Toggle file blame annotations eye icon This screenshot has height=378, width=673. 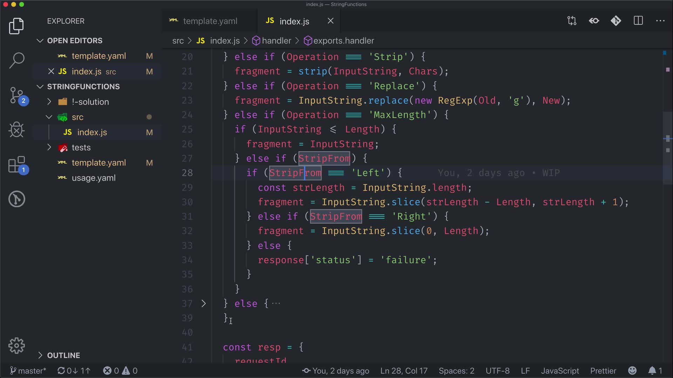(x=594, y=21)
